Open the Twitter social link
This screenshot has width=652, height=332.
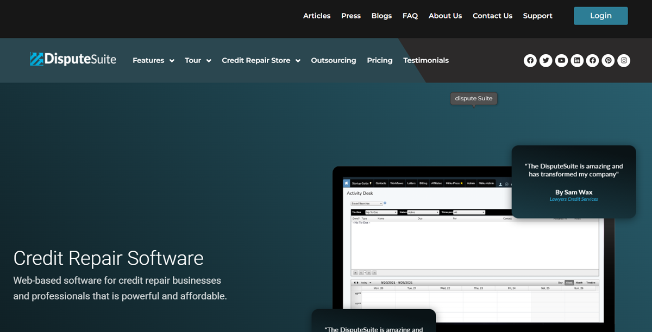click(546, 60)
